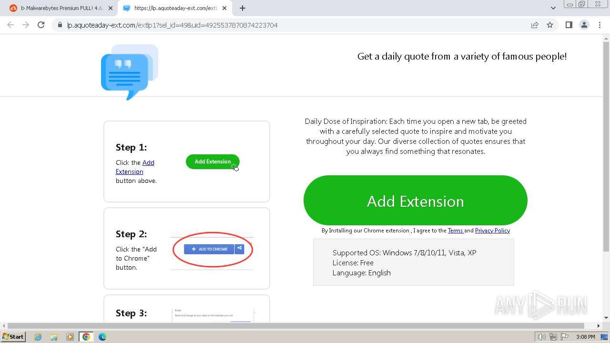Screen dimensions: 610x343
Task: Open the Terms link
Action: 456,231
